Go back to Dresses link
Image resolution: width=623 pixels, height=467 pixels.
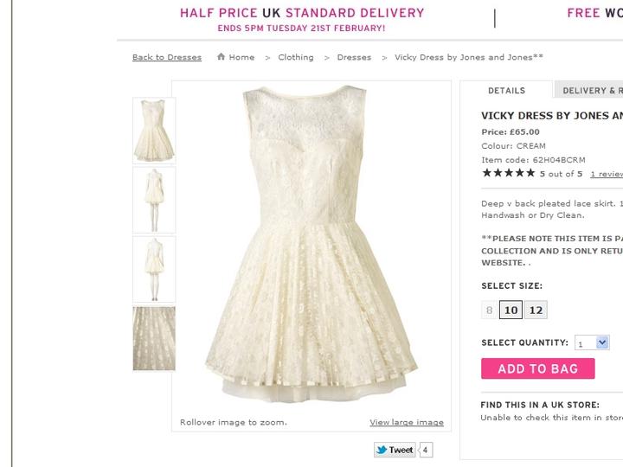(x=167, y=58)
